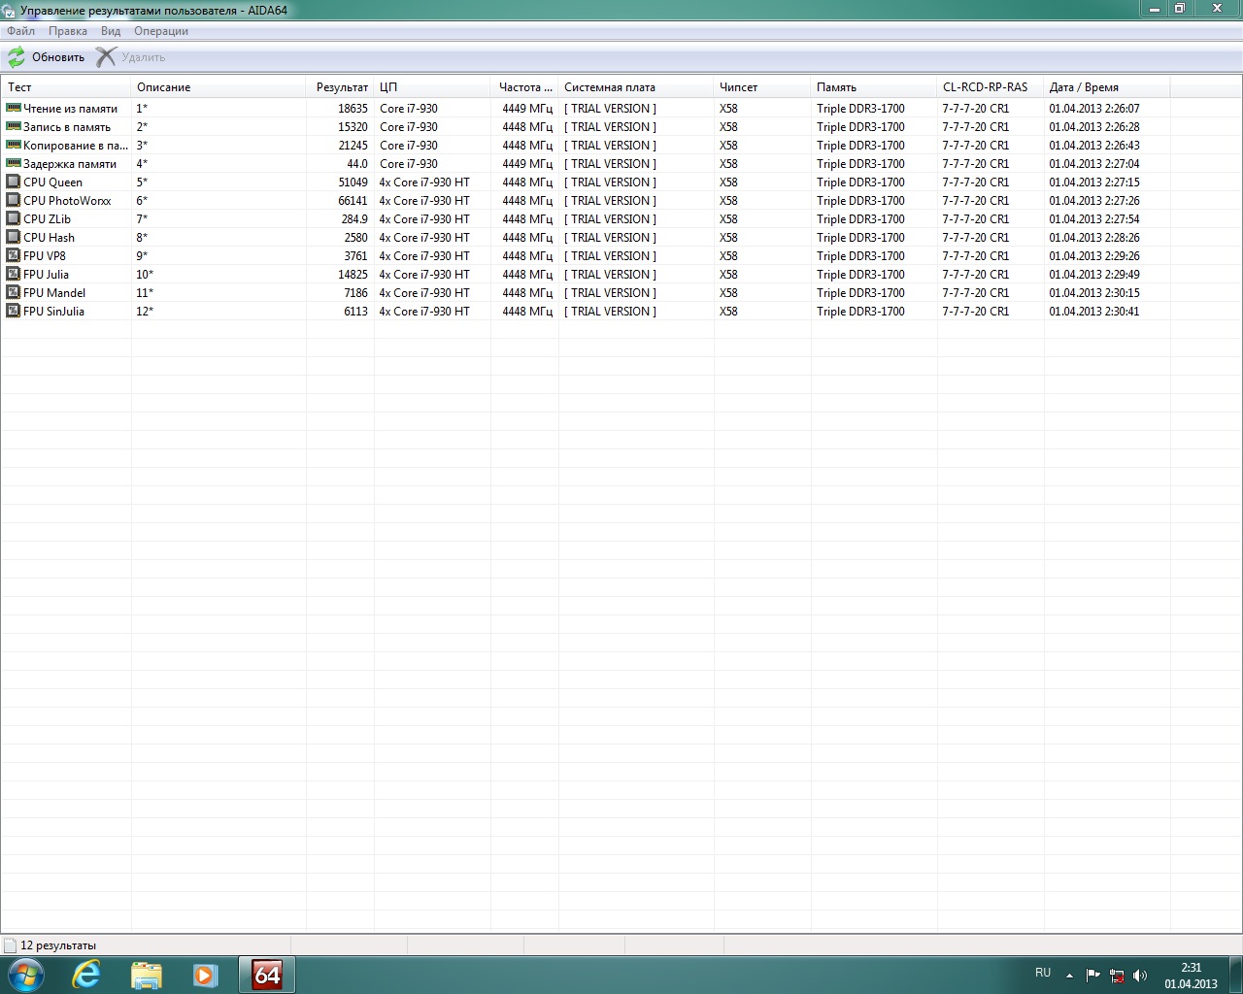Sort by Частота column header
The width and height of the screenshot is (1243, 994).
pyautogui.click(x=524, y=87)
